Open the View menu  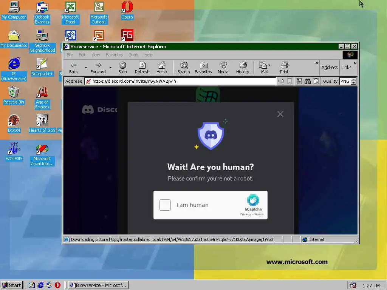96,55
